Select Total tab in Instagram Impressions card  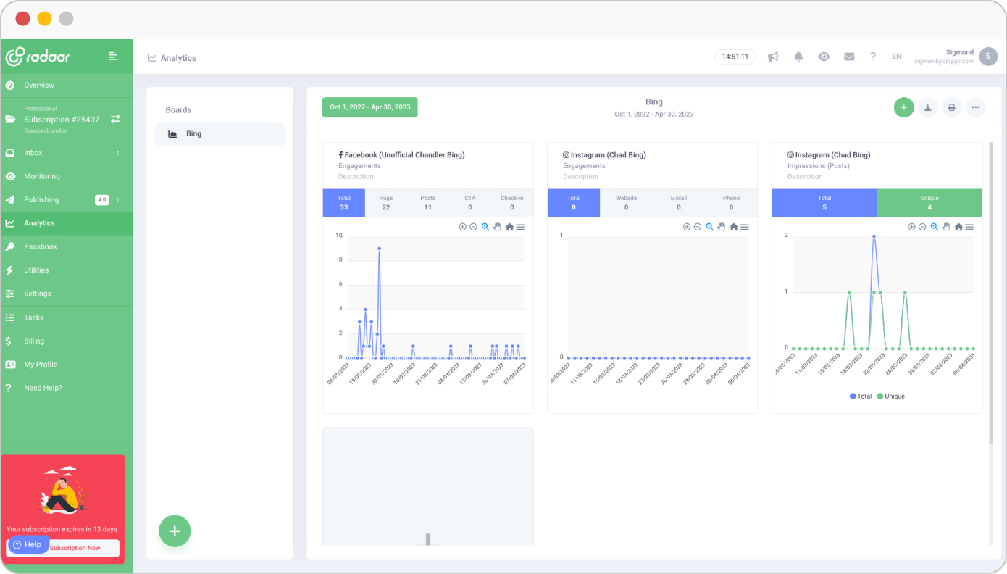(824, 203)
